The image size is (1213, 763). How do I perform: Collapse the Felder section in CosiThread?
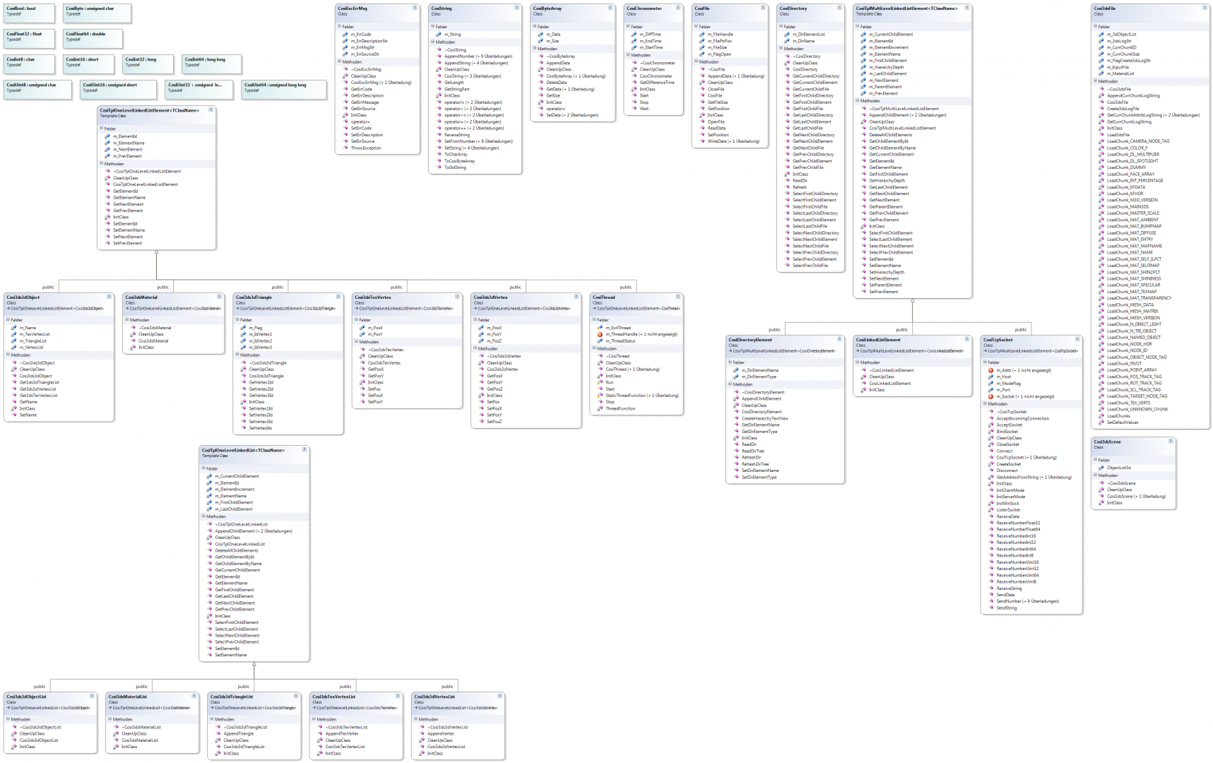(x=594, y=320)
